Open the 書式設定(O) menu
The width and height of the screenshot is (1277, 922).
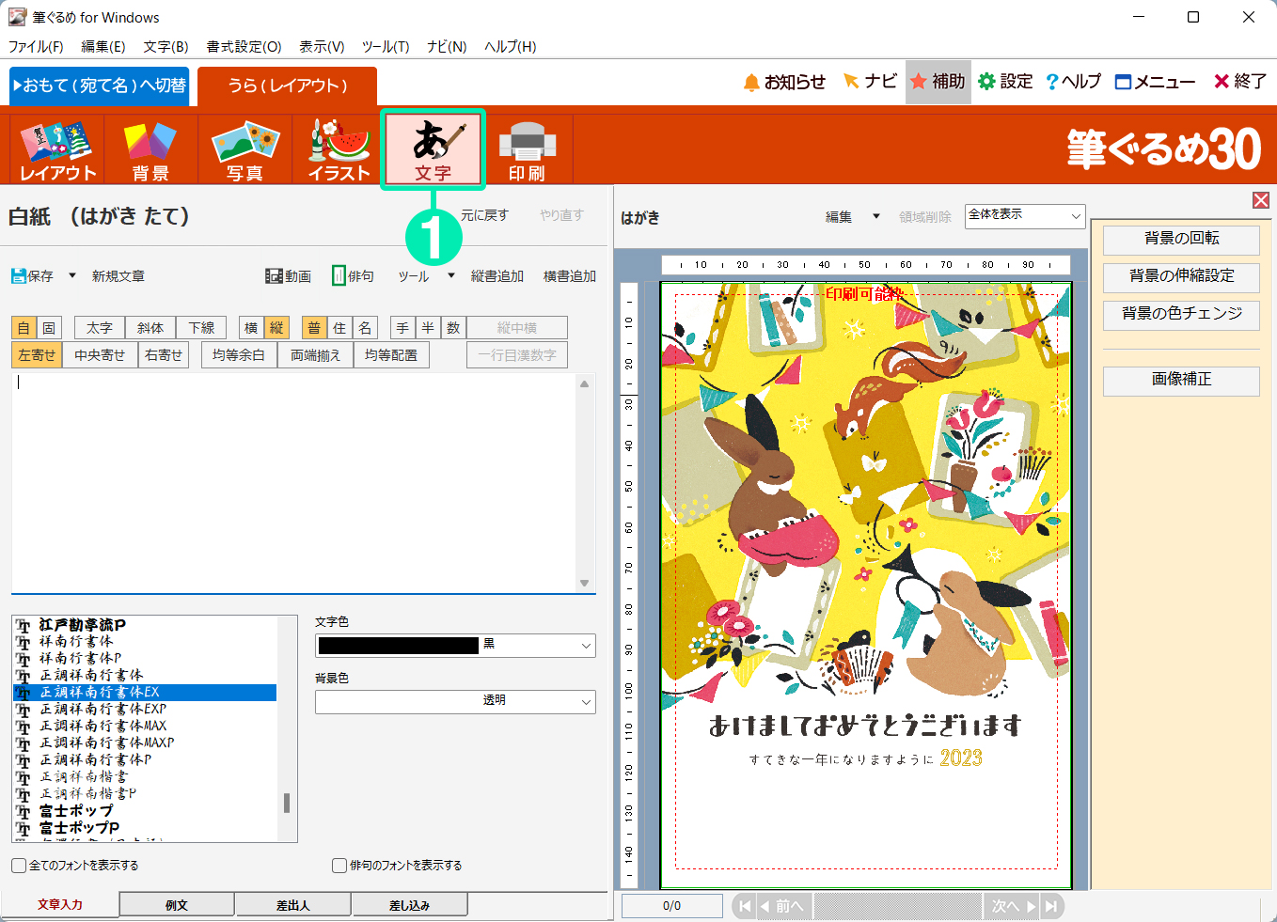click(x=244, y=47)
